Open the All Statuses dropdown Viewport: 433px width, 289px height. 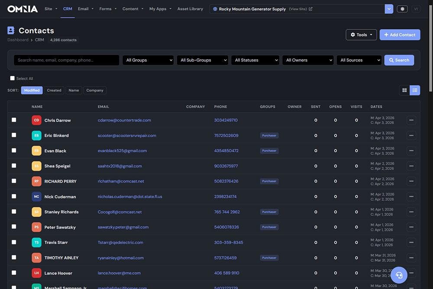pos(255,60)
